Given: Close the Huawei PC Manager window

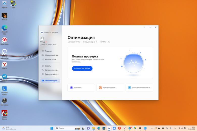Looking at the screenshot, I should coord(156,27).
